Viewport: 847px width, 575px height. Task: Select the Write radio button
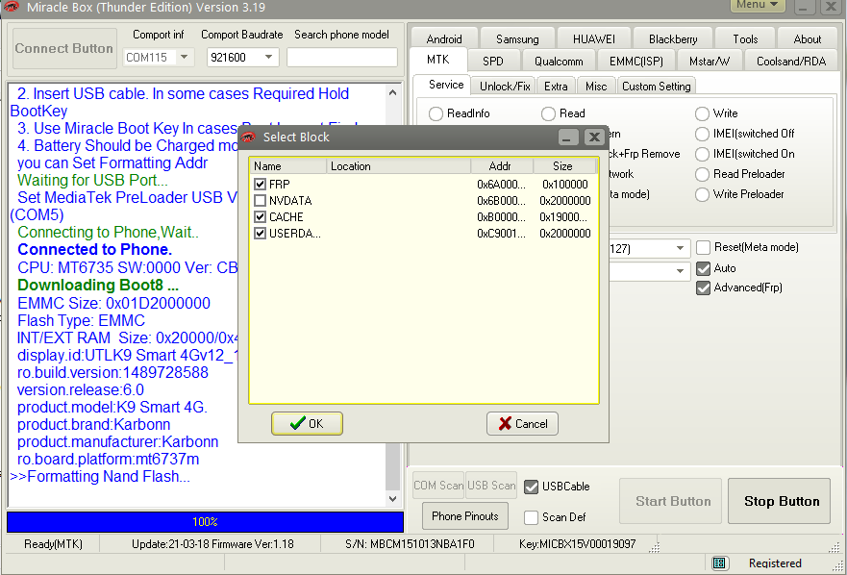pyautogui.click(x=702, y=114)
